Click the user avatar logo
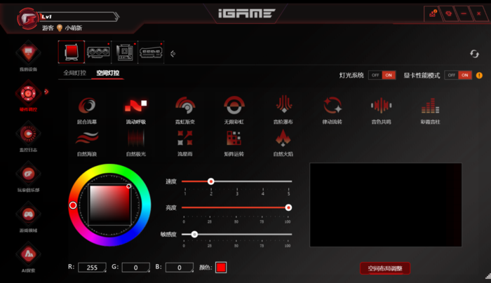 point(27,18)
